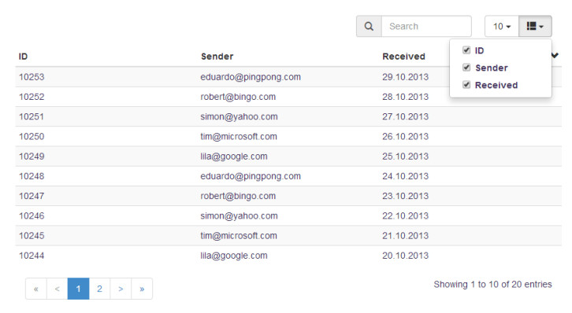
Task: Uncheck the ID column checkbox
Action: click(466, 50)
